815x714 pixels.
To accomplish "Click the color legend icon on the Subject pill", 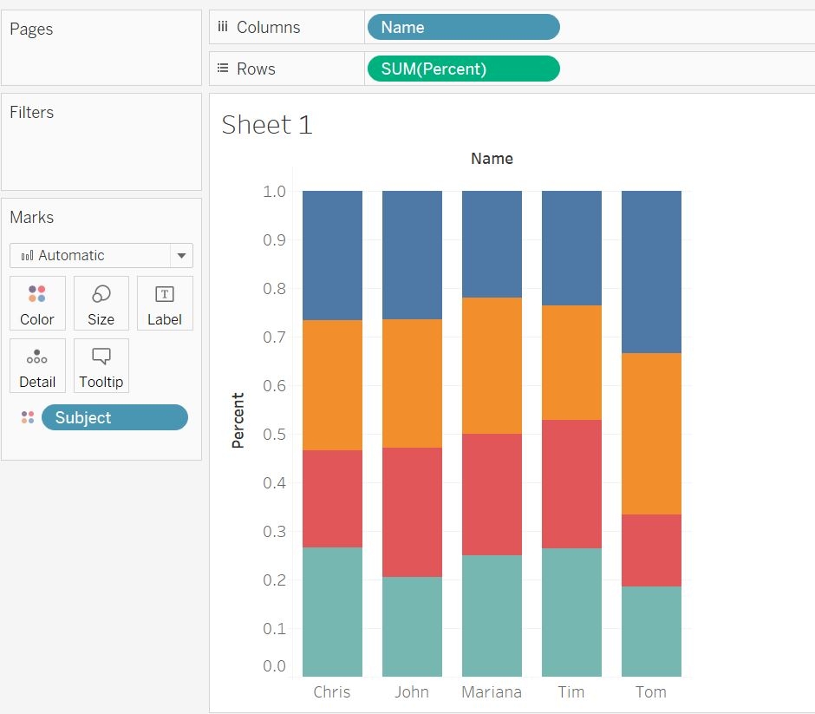I will [28, 417].
